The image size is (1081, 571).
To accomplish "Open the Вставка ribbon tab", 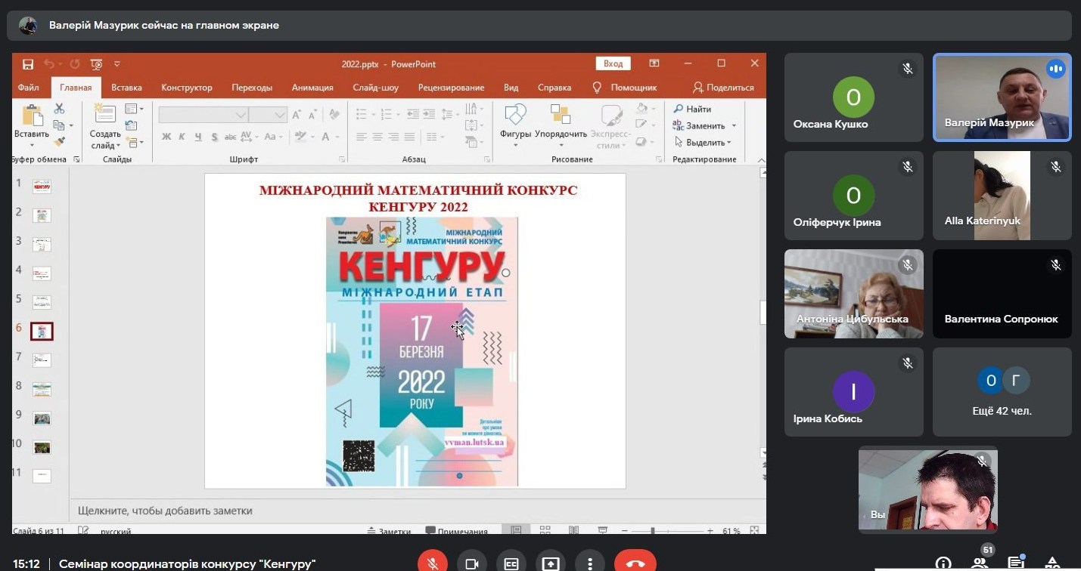I will coord(126,88).
